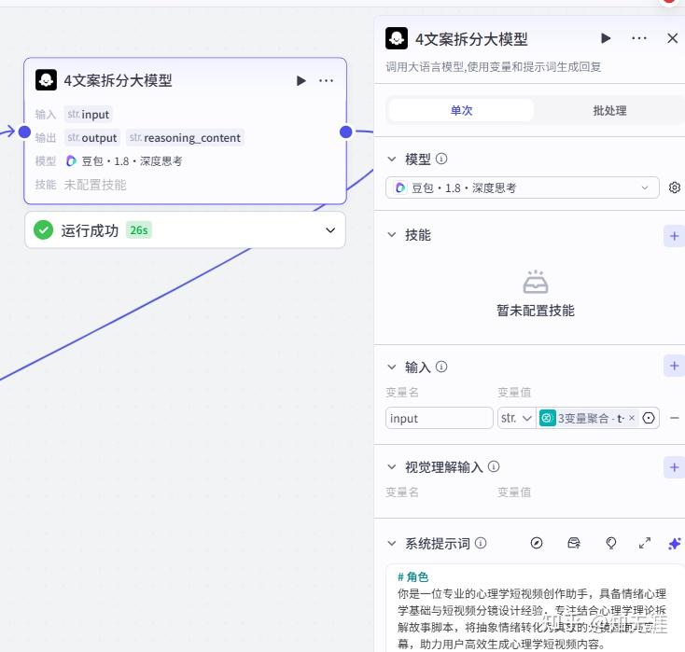This screenshot has width=685, height=652.
Task: Delete the input variable row
Action: [675, 418]
